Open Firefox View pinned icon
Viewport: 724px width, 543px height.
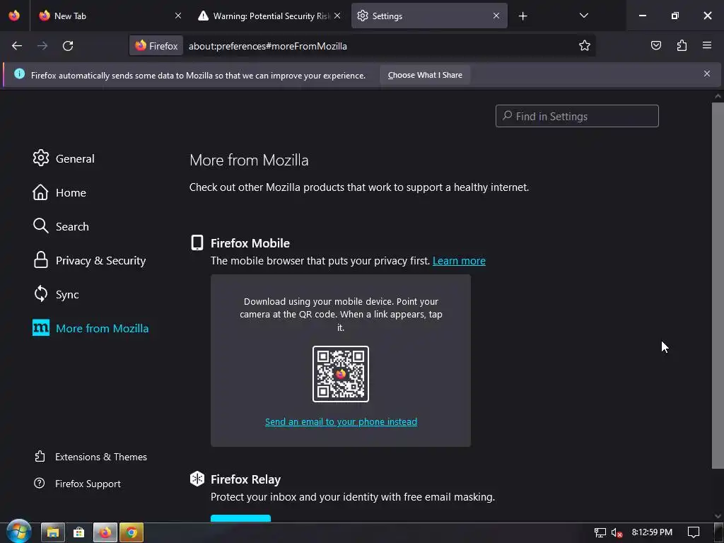(14, 16)
